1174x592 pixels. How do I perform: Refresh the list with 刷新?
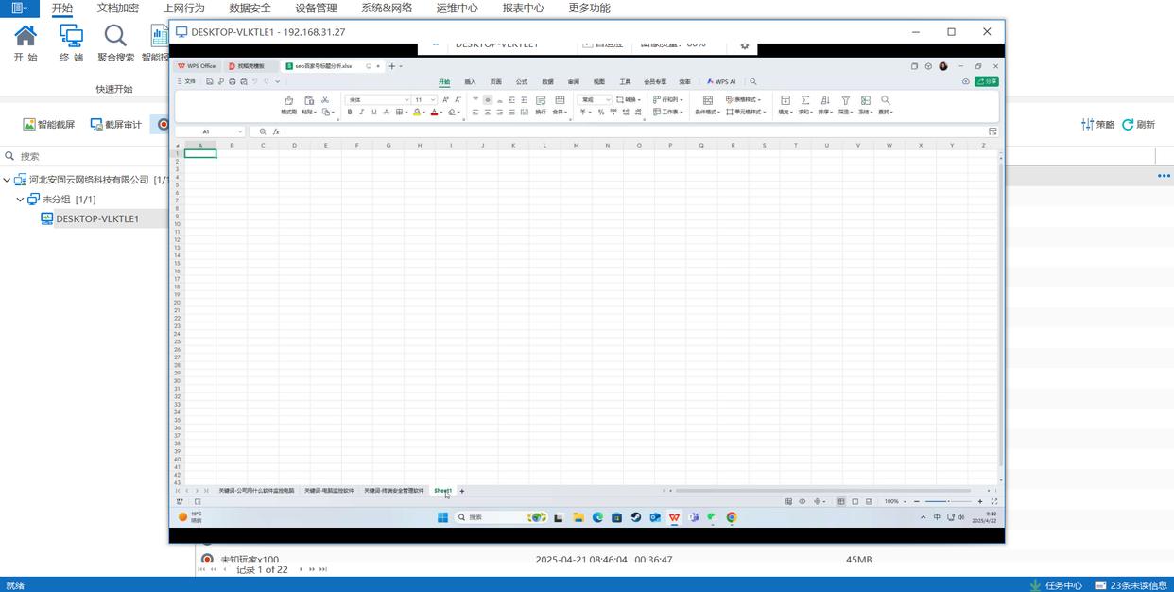[1138, 124]
